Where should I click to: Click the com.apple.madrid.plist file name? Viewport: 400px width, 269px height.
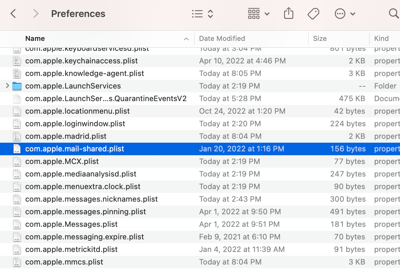tap(66, 136)
